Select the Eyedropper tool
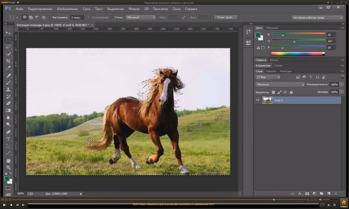Viewport: 349px width, 209px height. click(x=8, y=68)
